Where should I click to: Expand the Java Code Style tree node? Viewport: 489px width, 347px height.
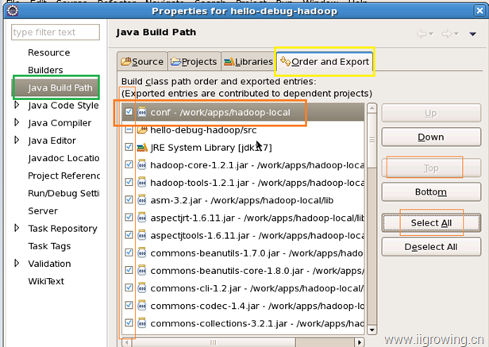[x=17, y=105]
